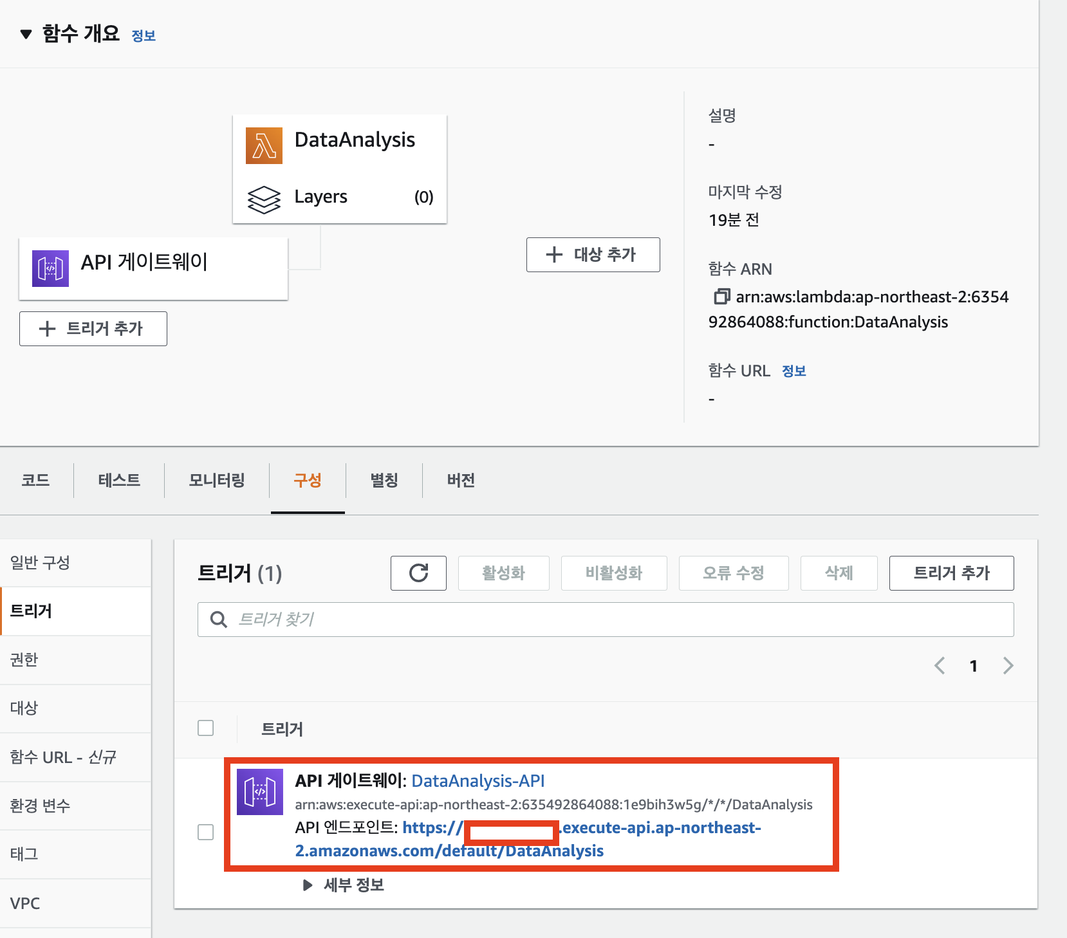Click the 활성화 button
This screenshot has height=938, width=1067.
[504, 573]
